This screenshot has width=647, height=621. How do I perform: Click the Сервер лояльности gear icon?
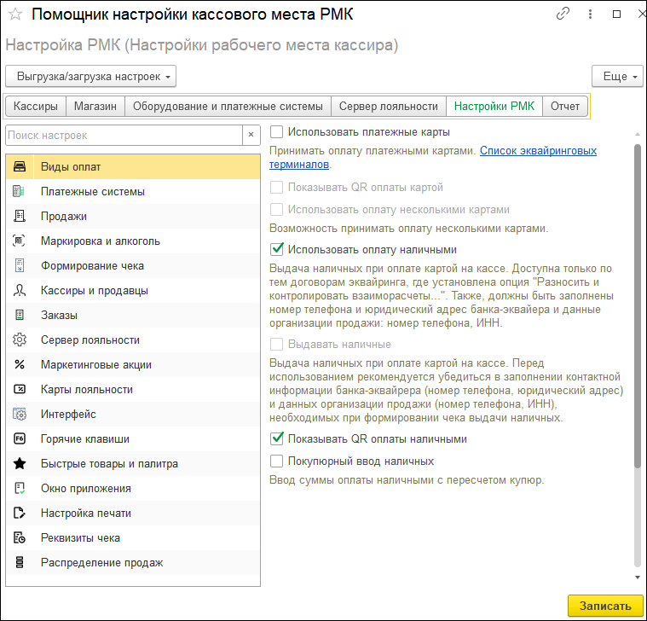(x=20, y=340)
